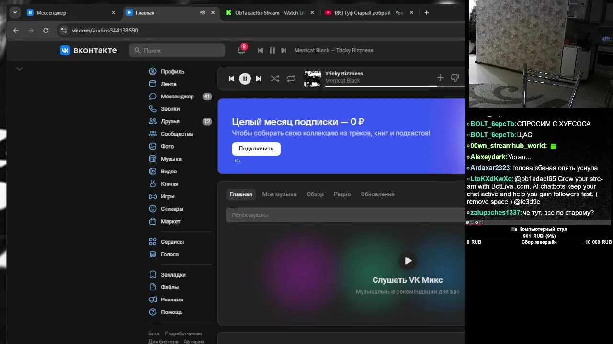This screenshot has width=613, height=344.
Task: Click the Подключить subscription button
Action: tap(256, 149)
